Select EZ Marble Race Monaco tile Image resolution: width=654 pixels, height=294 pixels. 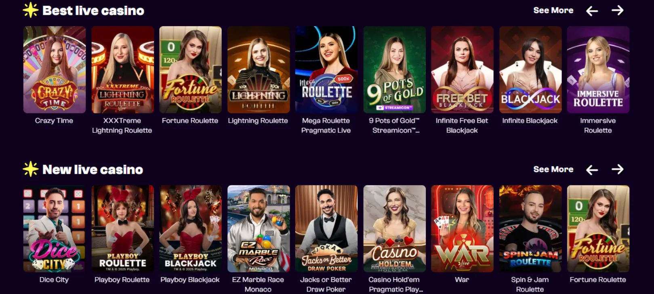click(x=259, y=229)
